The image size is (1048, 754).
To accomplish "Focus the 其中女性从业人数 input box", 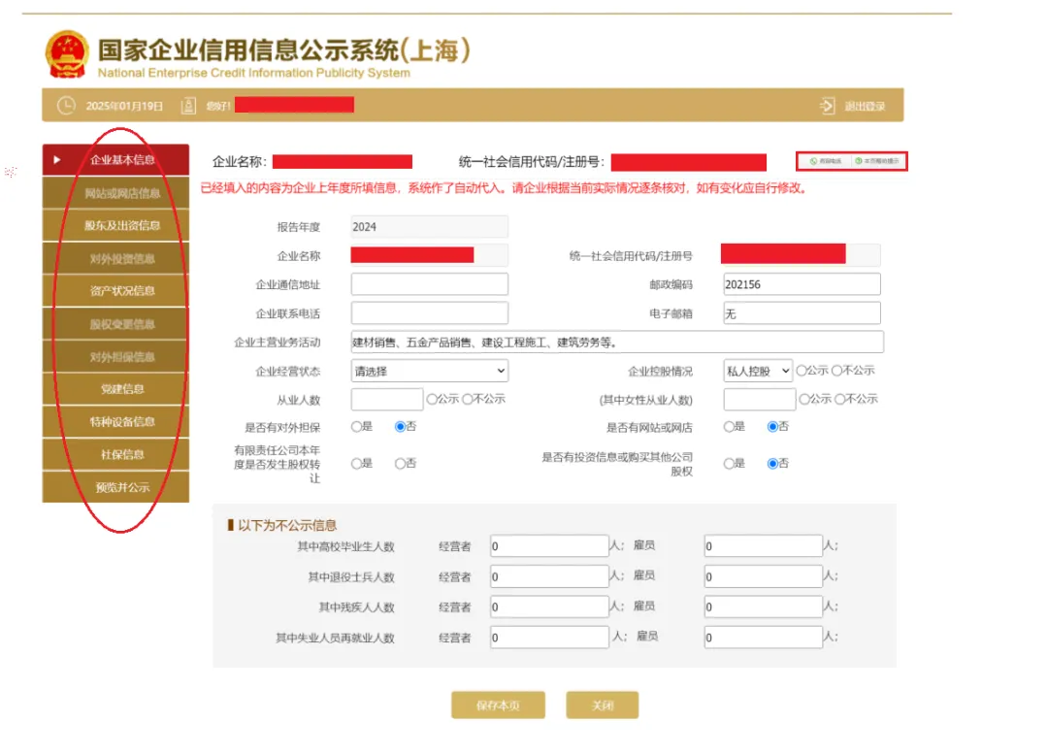I will pos(760,400).
